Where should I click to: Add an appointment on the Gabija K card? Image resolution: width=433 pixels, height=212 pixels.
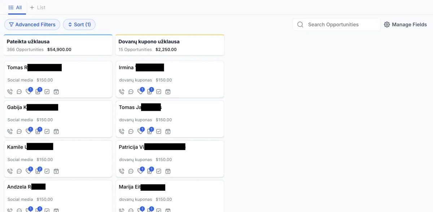56,131
